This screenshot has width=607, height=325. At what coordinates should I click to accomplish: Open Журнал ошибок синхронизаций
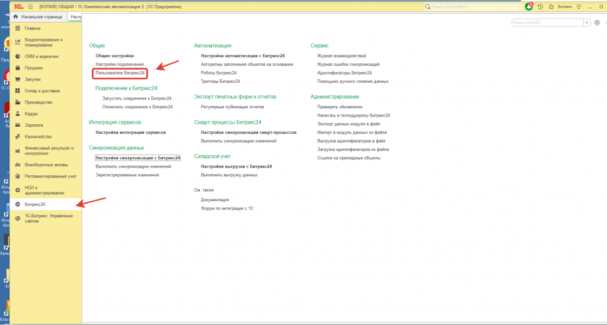(x=349, y=64)
